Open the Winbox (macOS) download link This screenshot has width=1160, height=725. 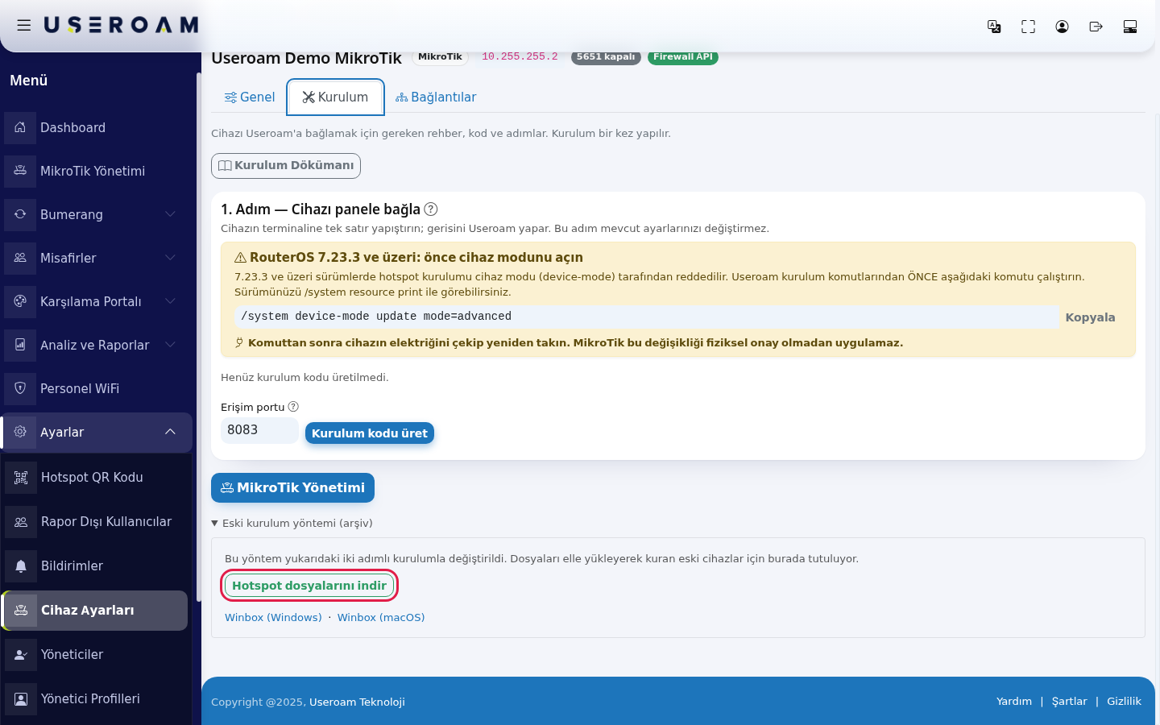[x=381, y=618]
